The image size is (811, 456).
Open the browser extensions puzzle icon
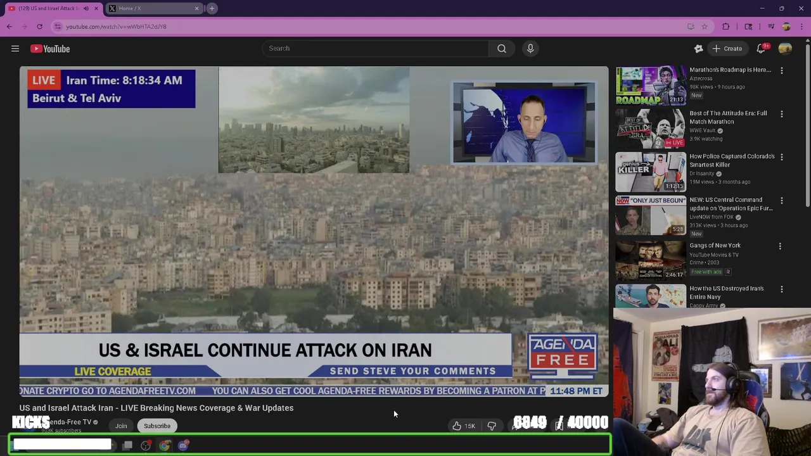click(726, 27)
